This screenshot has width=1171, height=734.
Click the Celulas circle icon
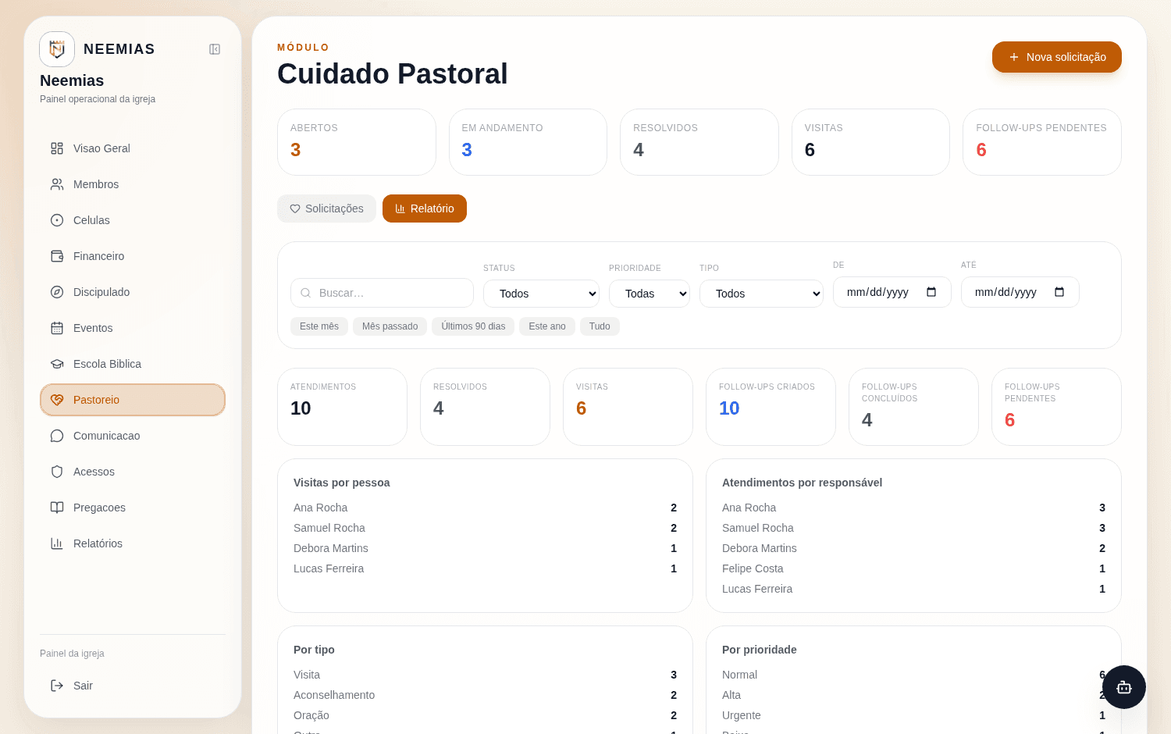click(x=57, y=220)
